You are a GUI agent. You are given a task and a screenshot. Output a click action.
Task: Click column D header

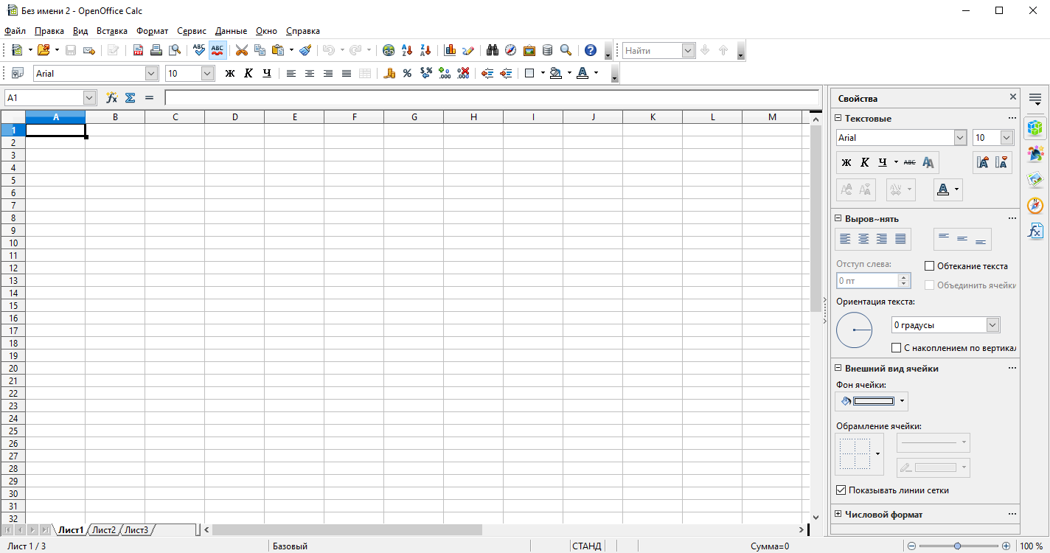tap(234, 117)
